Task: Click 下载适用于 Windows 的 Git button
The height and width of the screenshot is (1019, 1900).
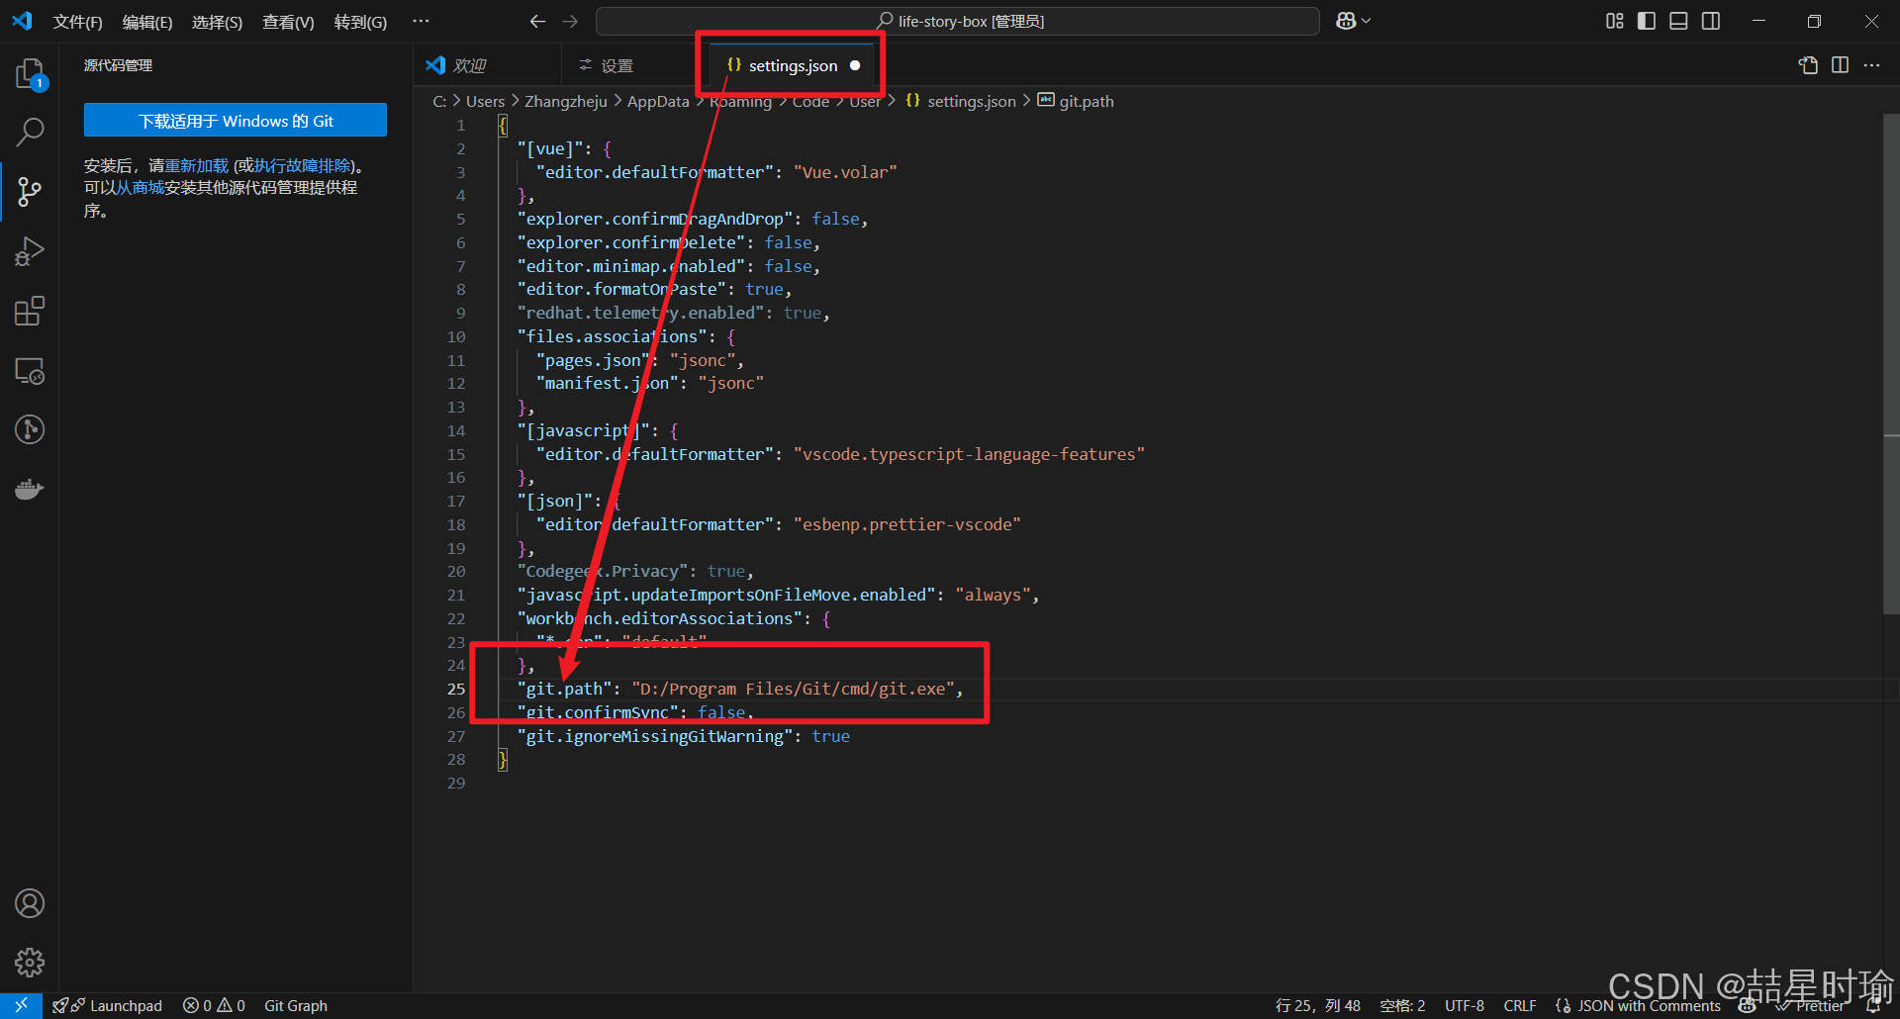Action: (x=236, y=121)
